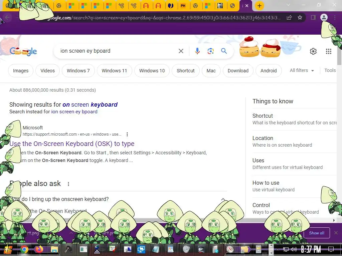Open the Google apps grid

pyautogui.click(x=329, y=51)
